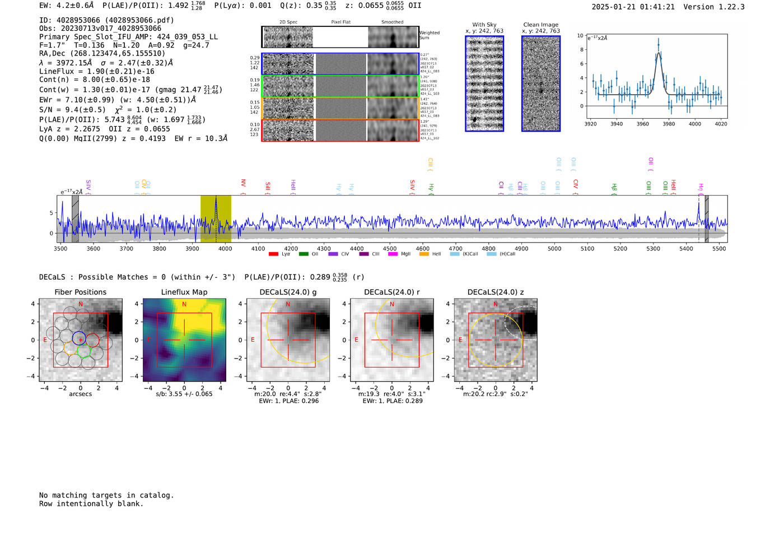Select the EWr = 7.10(±0.99) line

pyautogui.click(x=118, y=100)
